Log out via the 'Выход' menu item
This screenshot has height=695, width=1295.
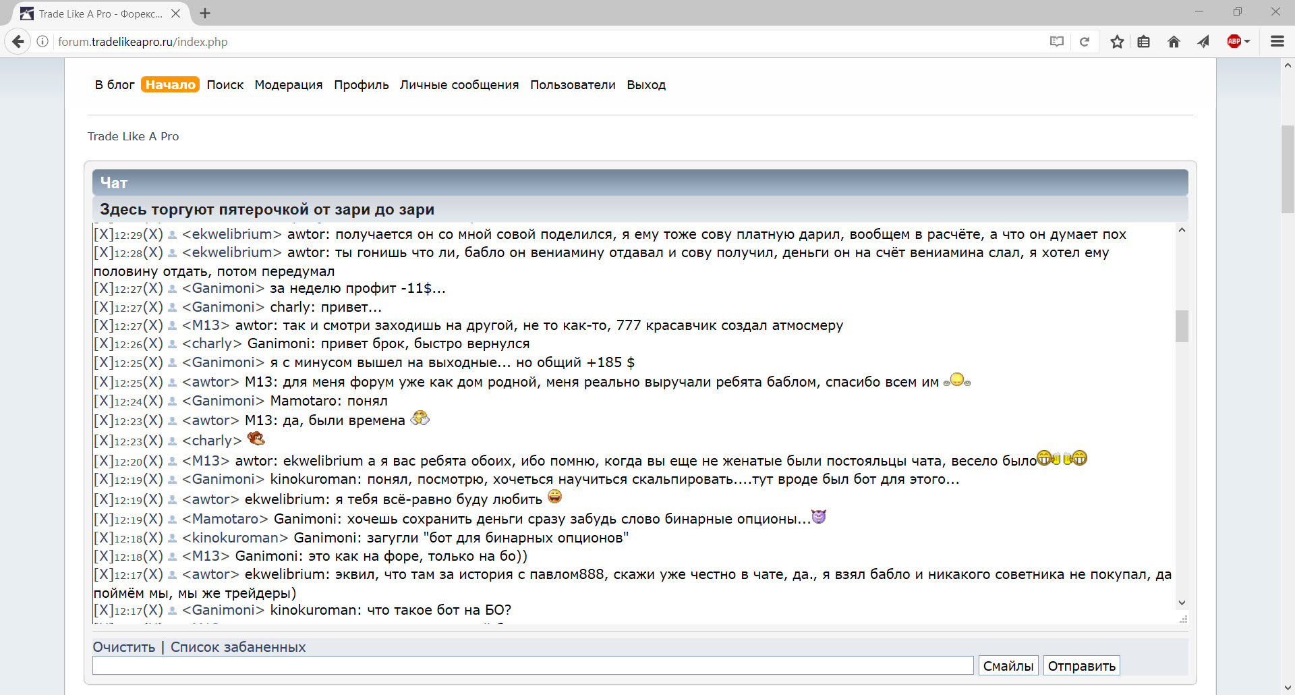coord(646,85)
